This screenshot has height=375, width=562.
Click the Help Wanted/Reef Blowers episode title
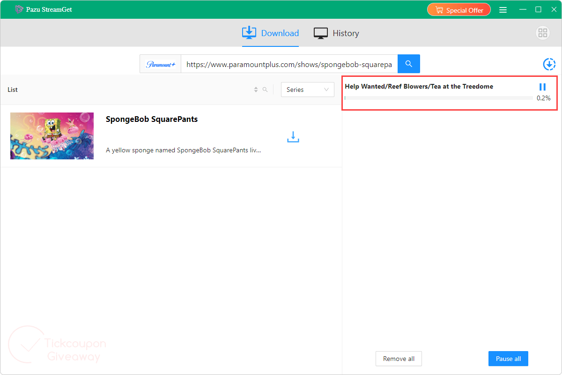[419, 86]
